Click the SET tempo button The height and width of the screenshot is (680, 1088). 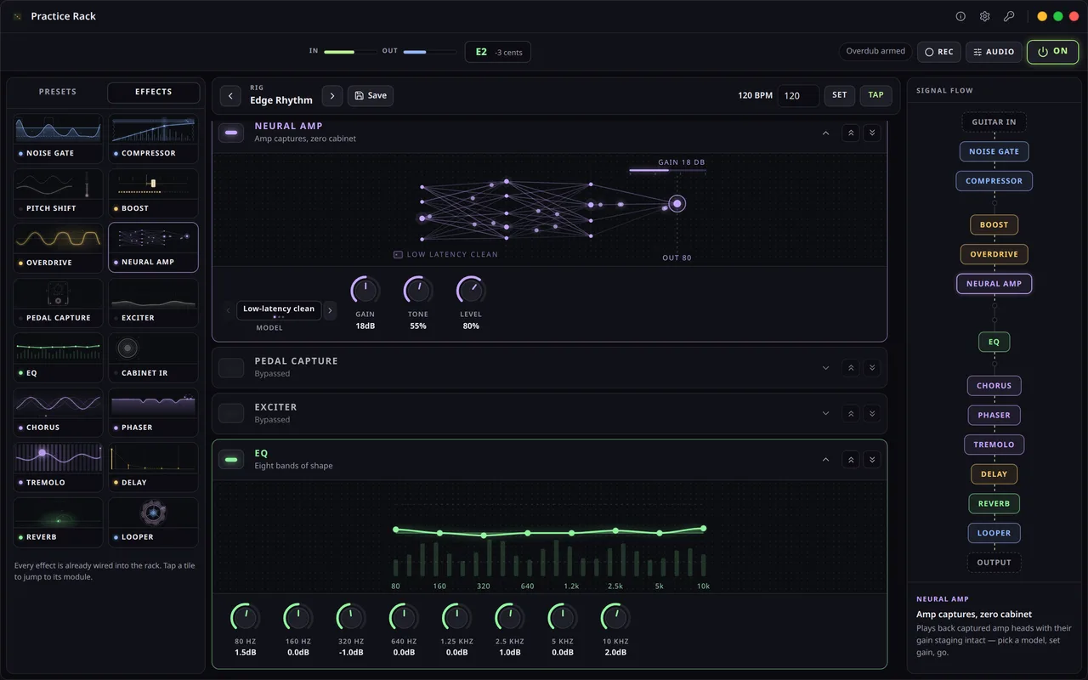point(840,95)
